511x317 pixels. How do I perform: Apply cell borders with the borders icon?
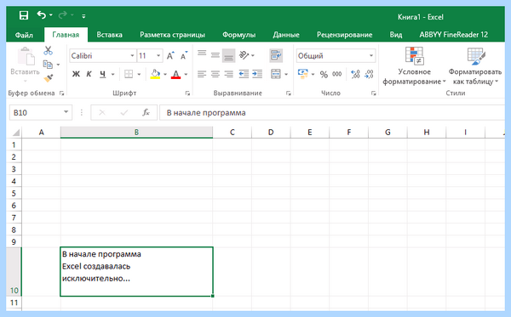click(129, 74)
